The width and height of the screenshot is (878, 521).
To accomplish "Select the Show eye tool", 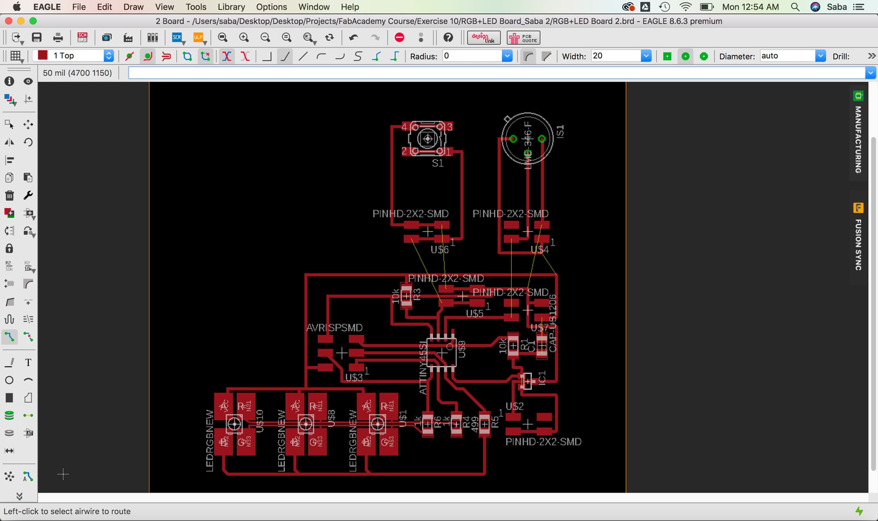I will [x=28, y=81].
